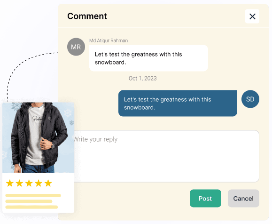Click the SD avatar circle

coord(250,99)
